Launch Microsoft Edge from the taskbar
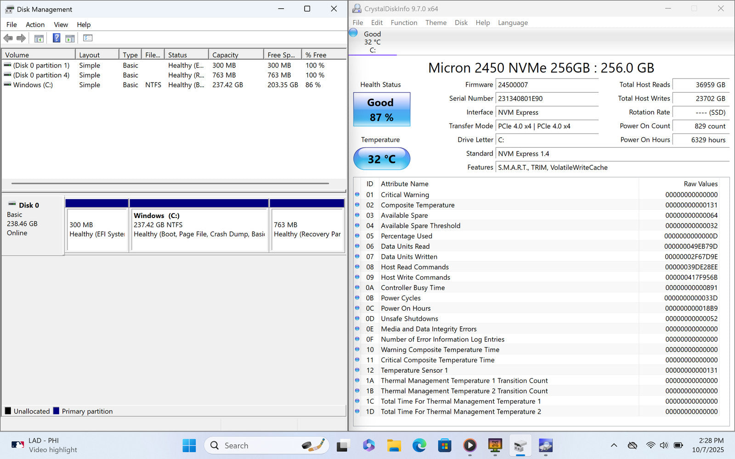Viewport: 735px width, 459px height. [419, 445]
